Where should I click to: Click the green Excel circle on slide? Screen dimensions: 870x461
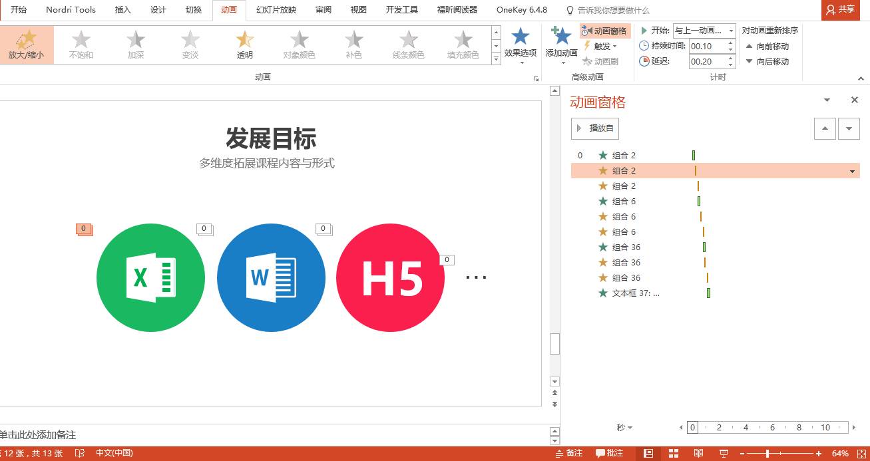(x=150, y=277)
